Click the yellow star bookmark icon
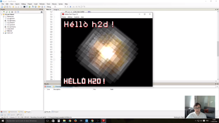This screenshot has width=219, height=123. (13, 7)
